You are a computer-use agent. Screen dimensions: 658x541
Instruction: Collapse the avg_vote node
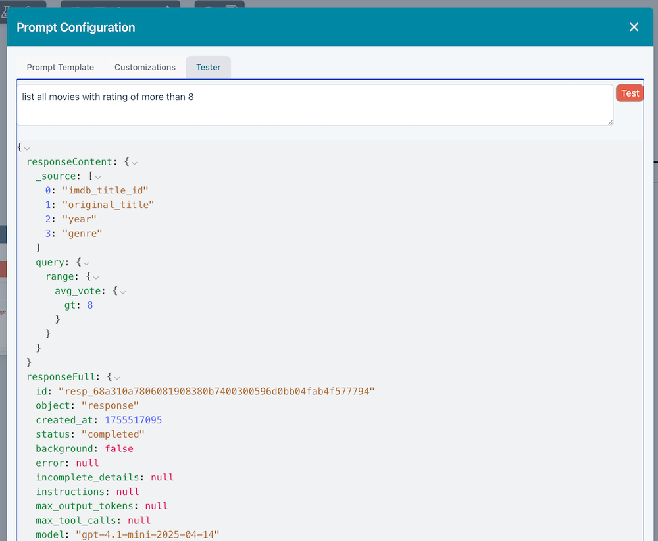tap(122, 291)
